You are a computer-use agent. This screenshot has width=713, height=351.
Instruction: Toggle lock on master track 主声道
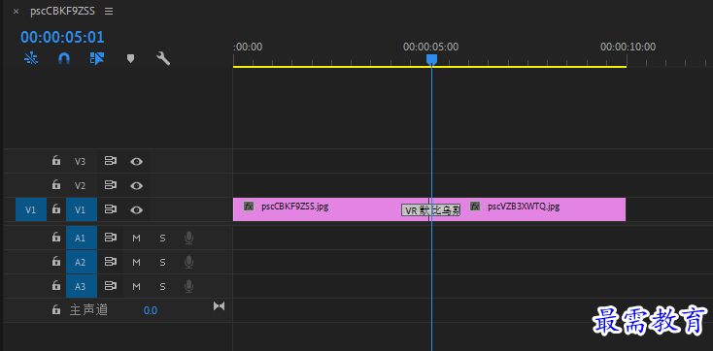[x=56, y=310]
